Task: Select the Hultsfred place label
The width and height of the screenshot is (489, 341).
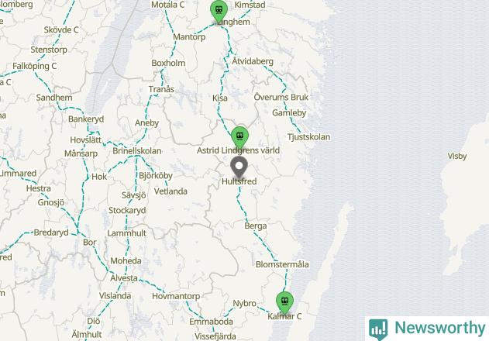Action: coord(239,181)
